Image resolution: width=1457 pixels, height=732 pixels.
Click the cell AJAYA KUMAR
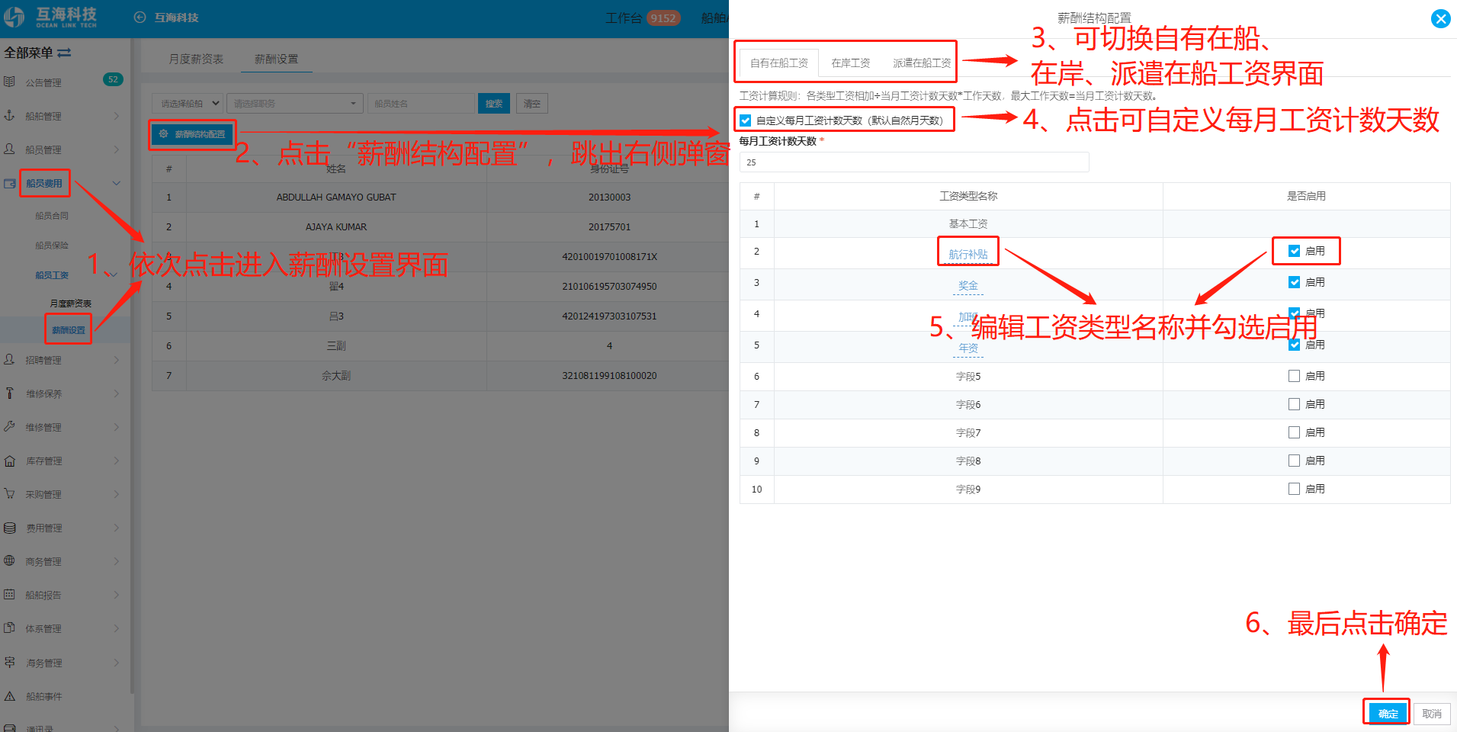pos(336,226)
